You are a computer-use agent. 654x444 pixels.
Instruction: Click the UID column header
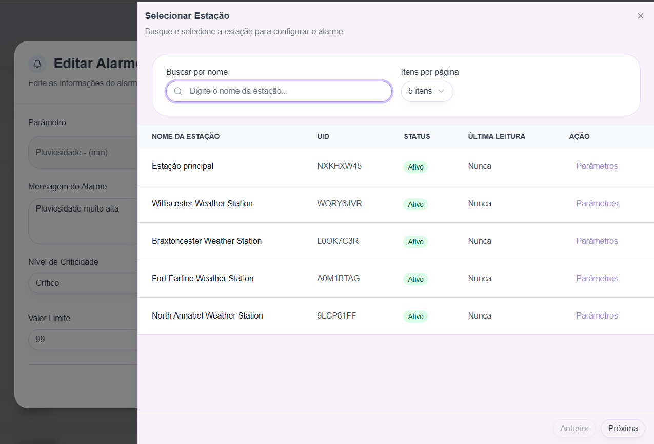(323, 137)
